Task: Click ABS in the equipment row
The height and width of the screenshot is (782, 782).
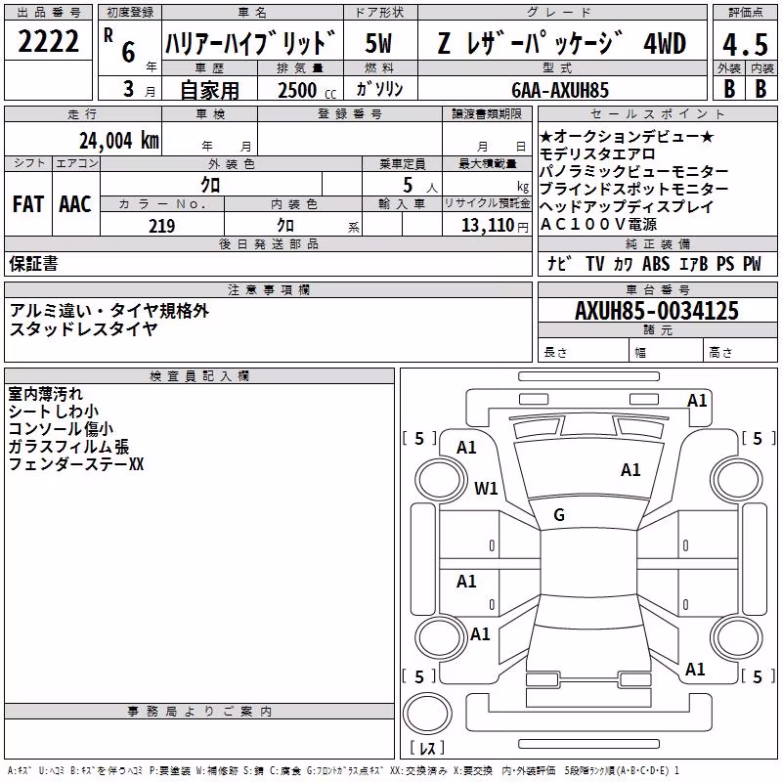Action: click(656, 264)
